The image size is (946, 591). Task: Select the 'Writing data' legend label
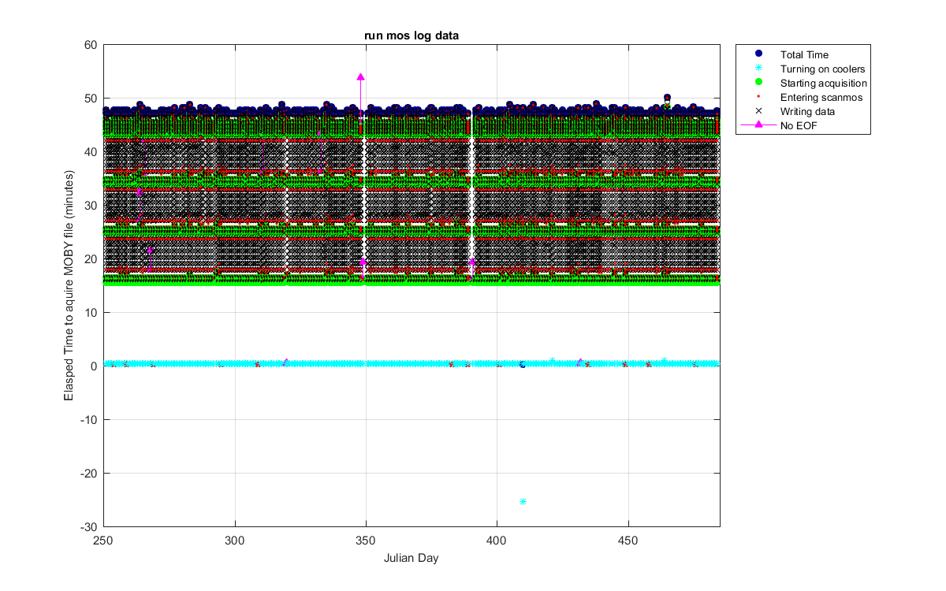point(807,111)
